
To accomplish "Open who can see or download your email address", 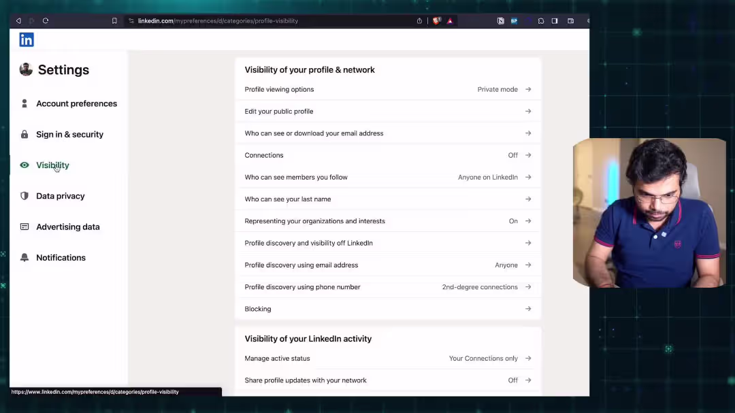I will 388,133.
